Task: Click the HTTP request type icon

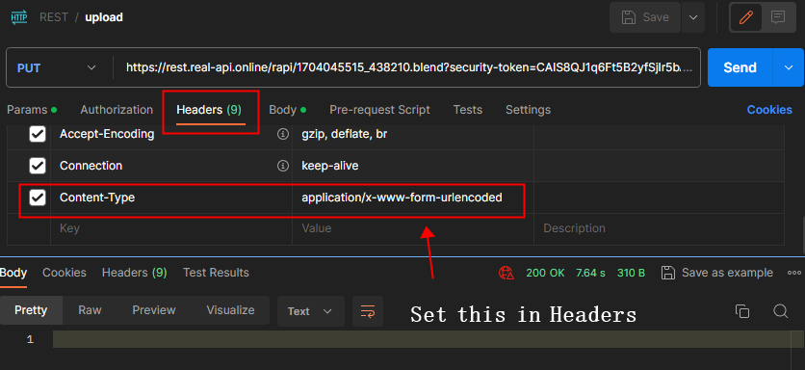Action: point(19,17)
